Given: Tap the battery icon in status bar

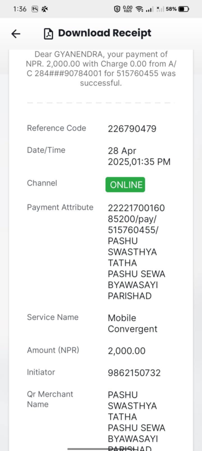Looking at the screenshot, I should (x=184, y=9).
